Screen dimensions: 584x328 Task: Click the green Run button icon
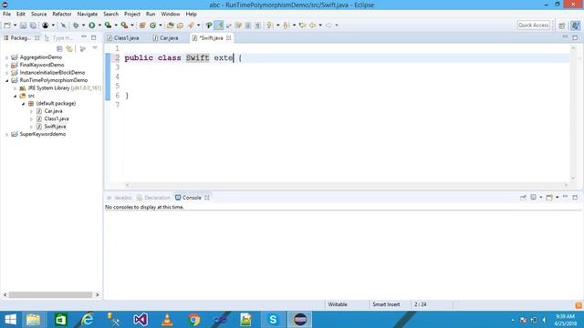pyautogui.click(x=91, y=26)
